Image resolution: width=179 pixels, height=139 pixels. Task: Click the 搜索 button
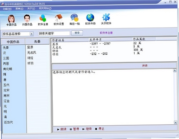click(x=77, y=33)
